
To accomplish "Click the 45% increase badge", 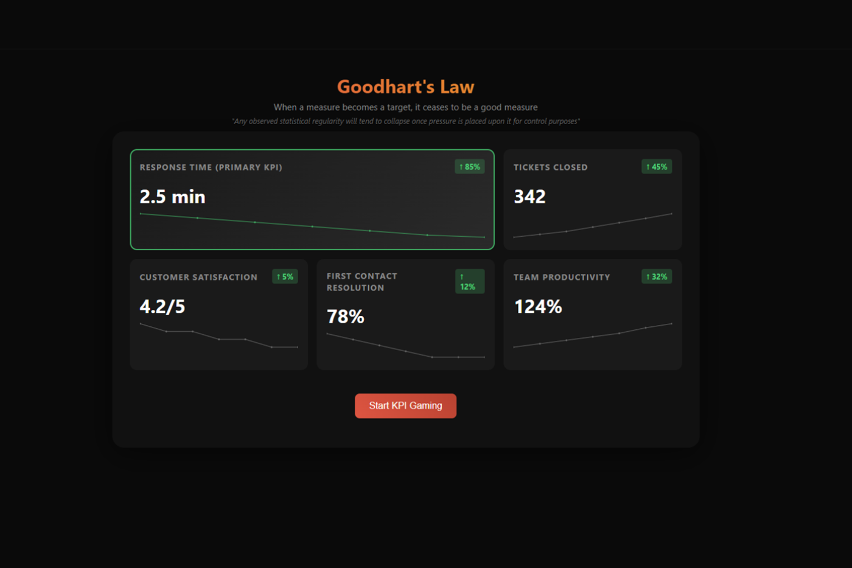I will (x=657, y=167).
